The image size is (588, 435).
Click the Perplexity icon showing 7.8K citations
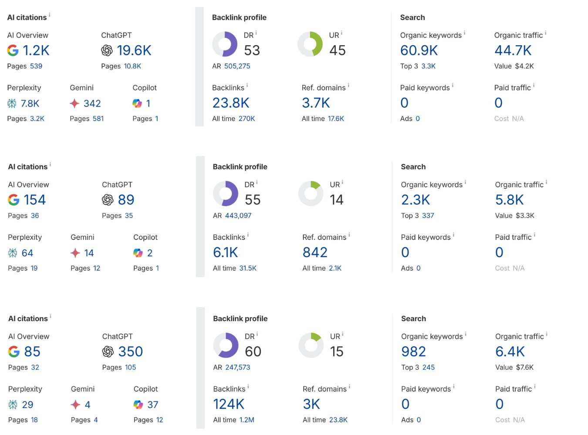[x=13, y=103]
